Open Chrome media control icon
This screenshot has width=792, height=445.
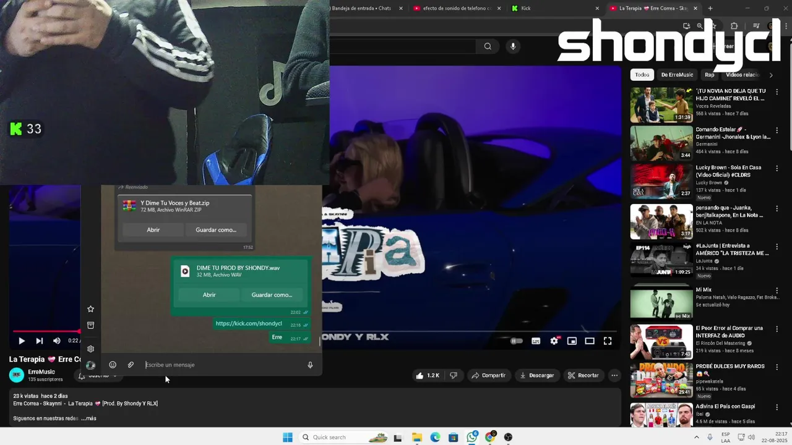tap(756, 26)
